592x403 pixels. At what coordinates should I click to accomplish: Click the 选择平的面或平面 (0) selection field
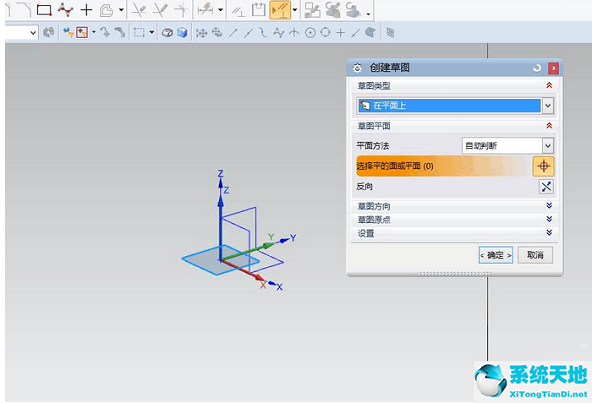(x=443, y=166)
